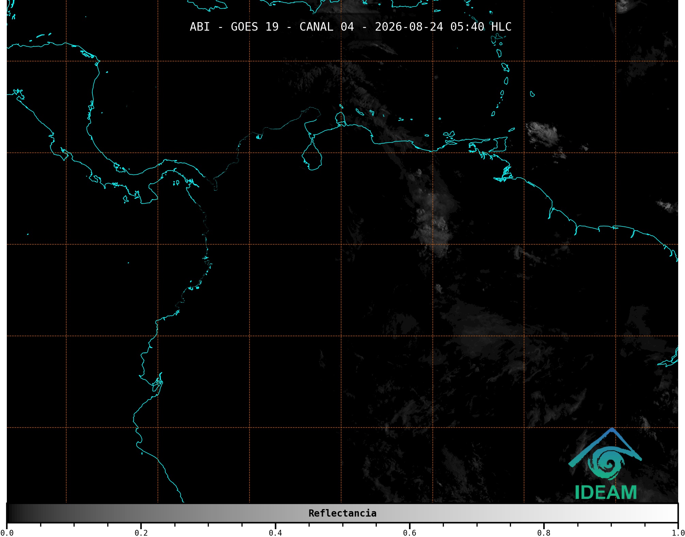Click the 'Reflectancia' colorbar label

(x=342, y=513)
